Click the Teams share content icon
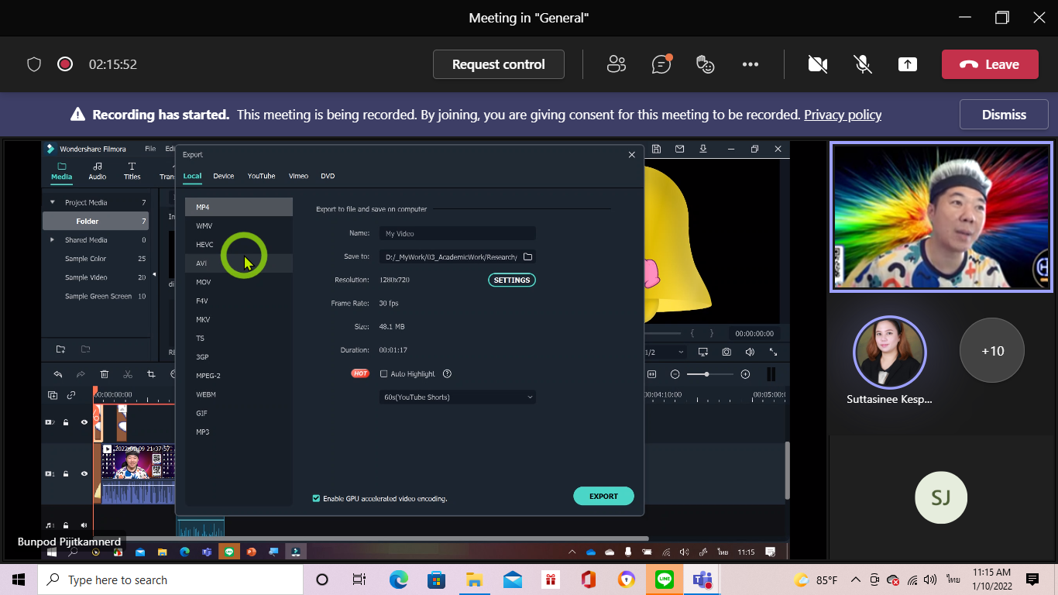This screenshot has height=595, width=1058. click(908, 64)
